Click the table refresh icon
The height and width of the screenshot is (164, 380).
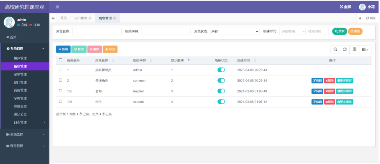[345, 50]
